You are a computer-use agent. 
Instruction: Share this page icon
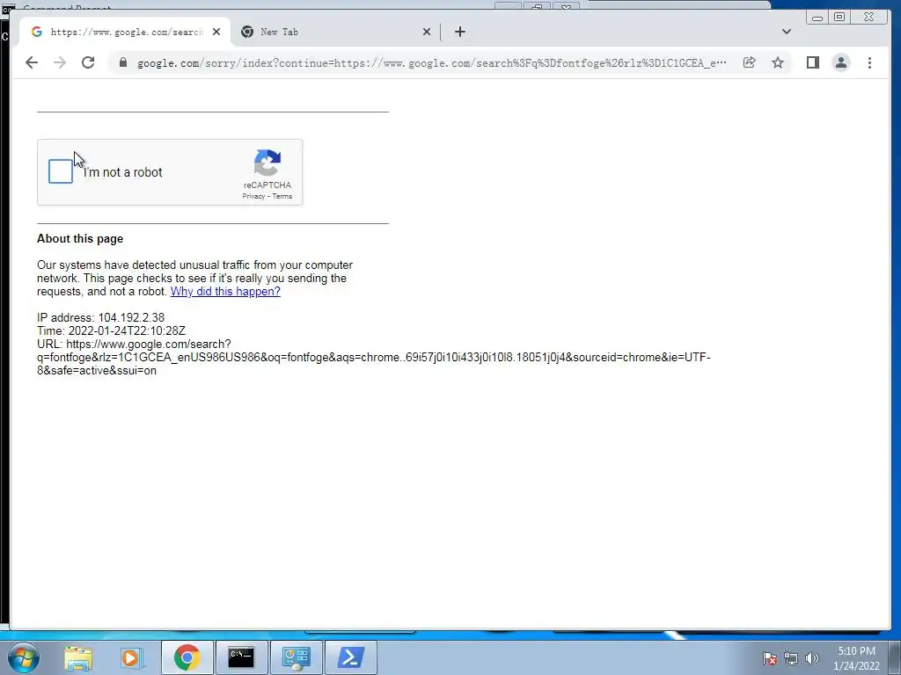pos(750,62)
